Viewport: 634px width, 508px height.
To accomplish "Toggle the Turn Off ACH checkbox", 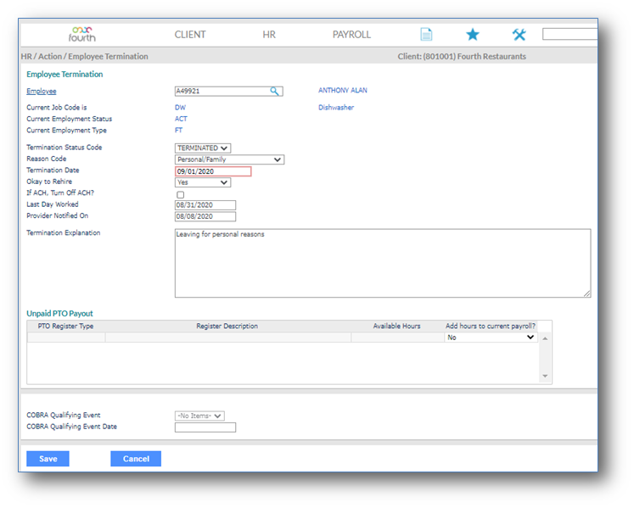I will (x=180, y=194).
